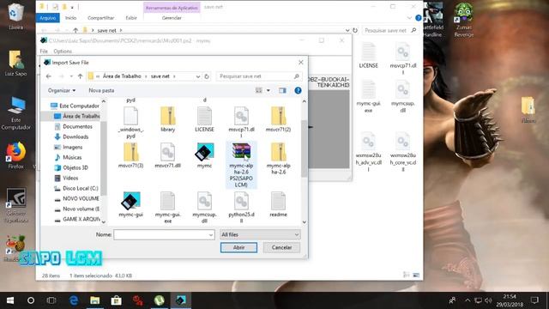The image size is (549, 309).
Task: Select the mymc application file
Action: pos(204,155)
